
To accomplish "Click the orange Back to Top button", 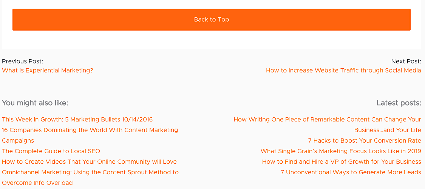I will [x=212, y=20].
